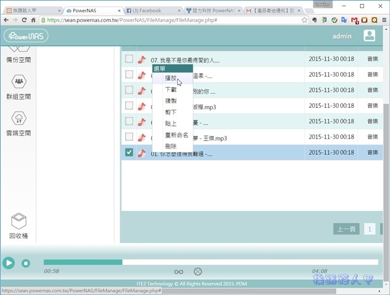Image resolution: width=390 pixels, height=295 pixels.
Task: Open the 回收桶 recycle bin
Action: click(x=19, y=221)
